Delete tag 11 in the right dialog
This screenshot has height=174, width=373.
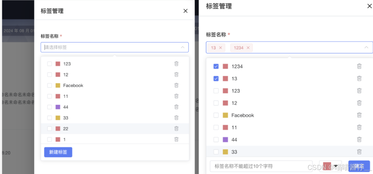pos(359,127)
